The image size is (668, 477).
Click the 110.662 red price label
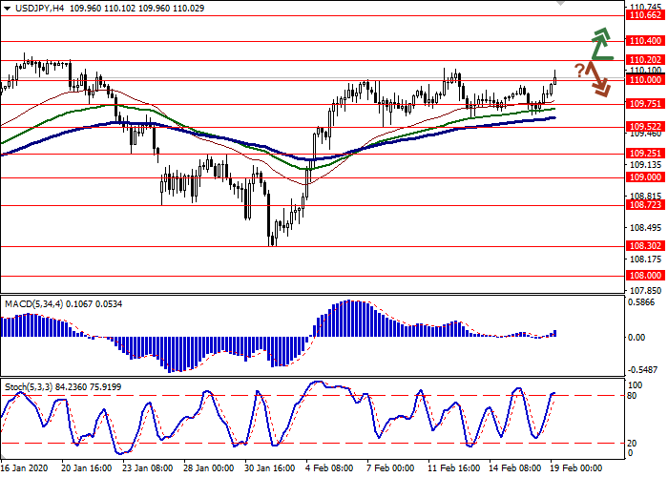point(644,15)
